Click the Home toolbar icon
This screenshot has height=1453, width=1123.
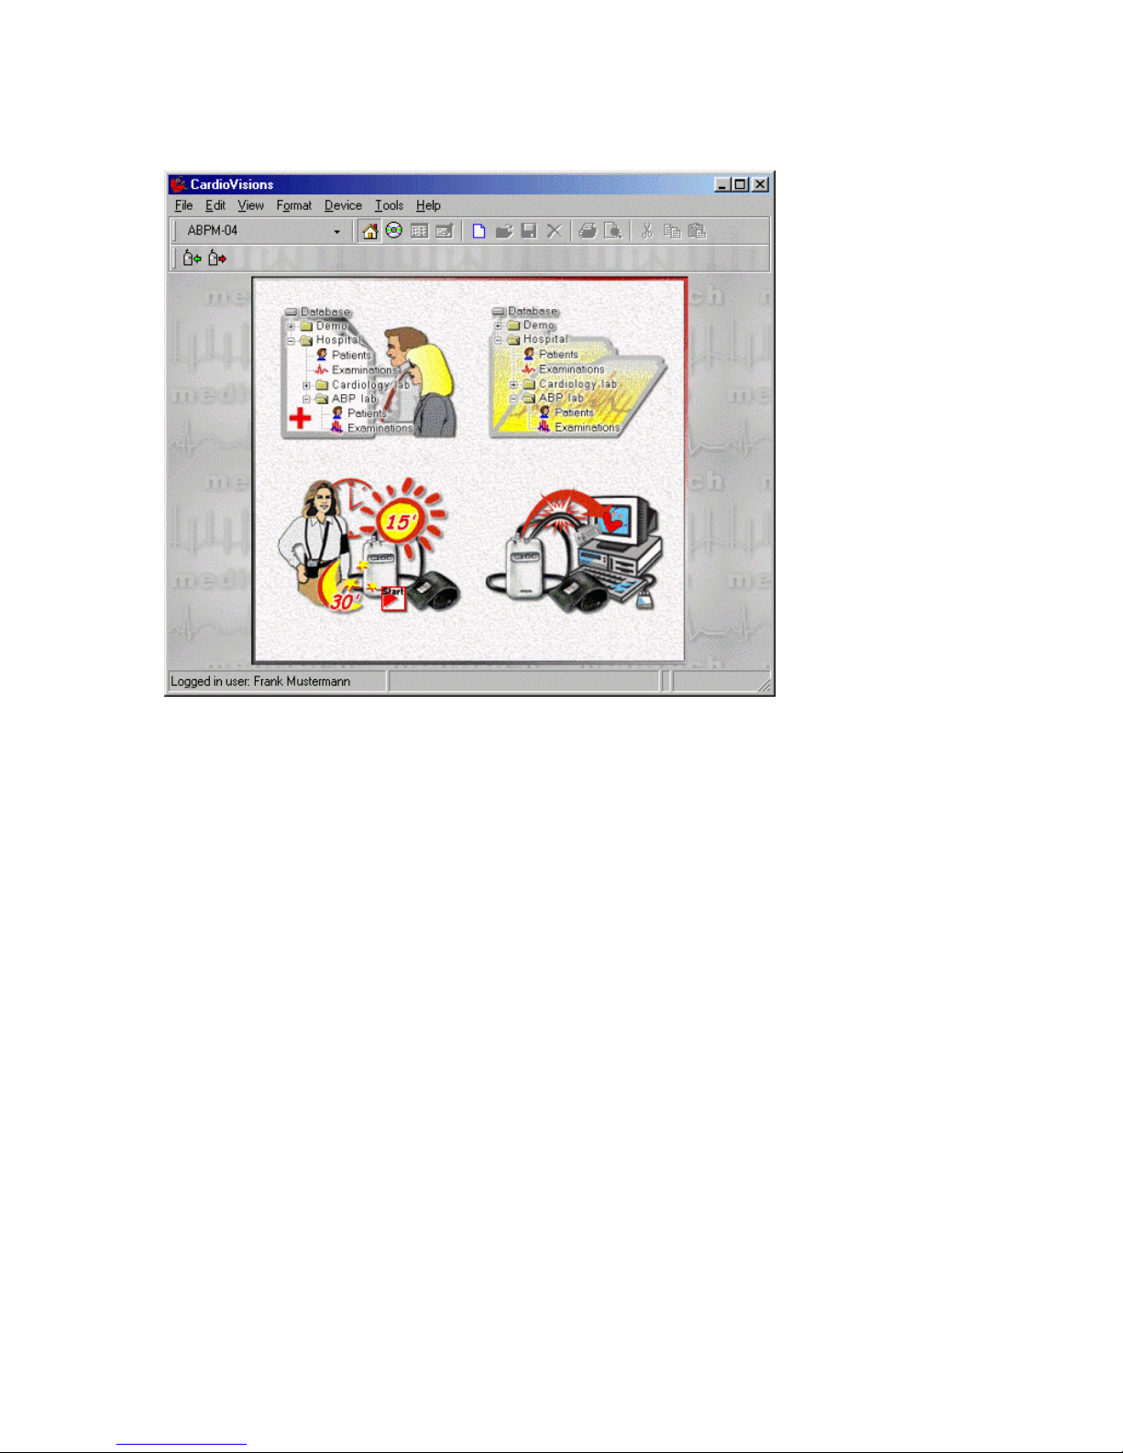pyautogui.click(x=369, y=231)
